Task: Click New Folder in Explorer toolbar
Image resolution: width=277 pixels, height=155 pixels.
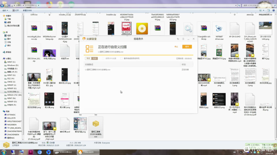Action: pyautogui.click(x=27, y=10)
